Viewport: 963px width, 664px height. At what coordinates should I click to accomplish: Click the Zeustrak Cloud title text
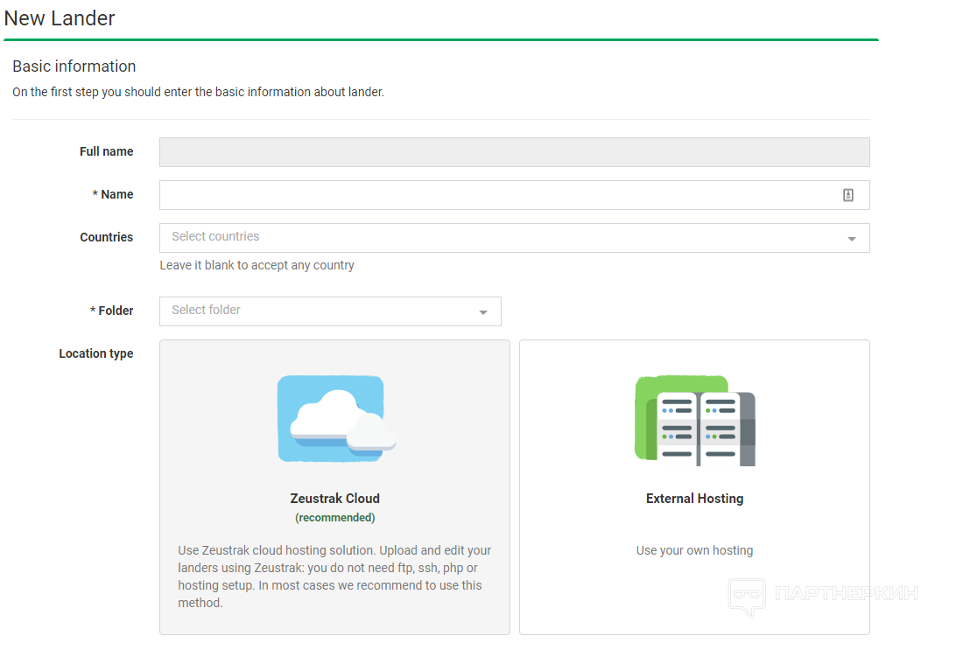(x=334, y=499)
